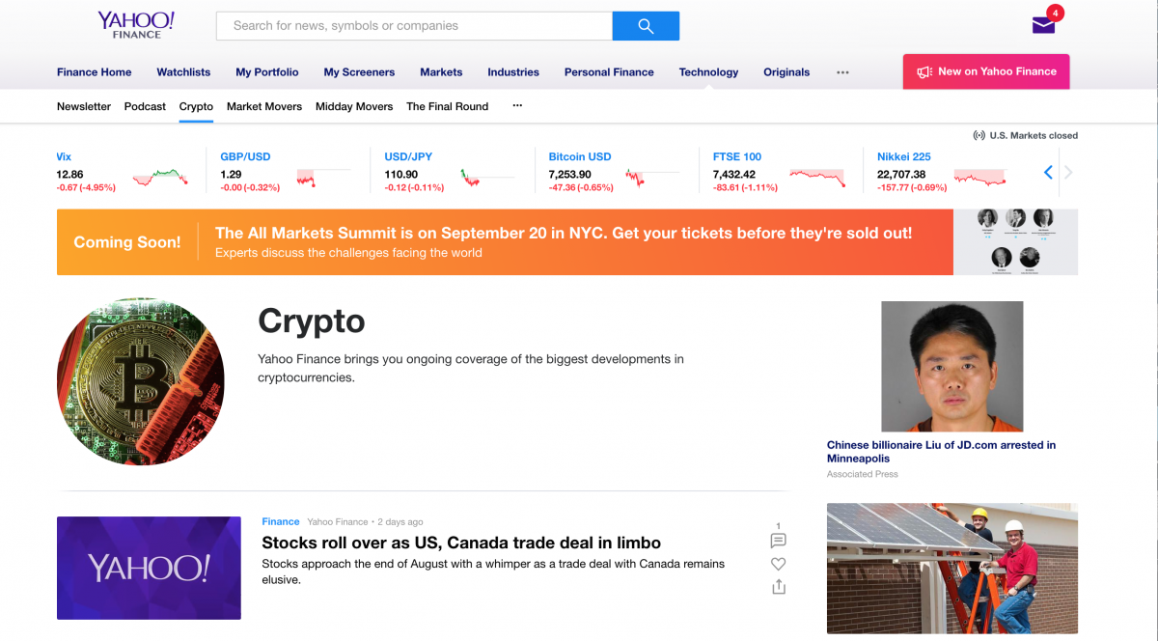This screenshot has width=1158, height=641.
Task: Open the Liu of JD.com arrested headline
Action: coord(941,452)
